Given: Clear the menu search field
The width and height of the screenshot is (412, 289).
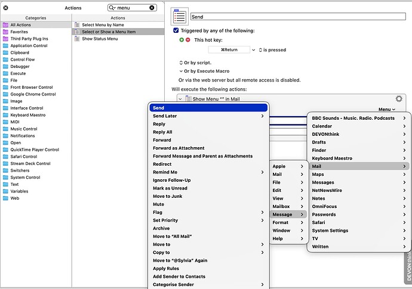Looking at the screenshot, I should click(152, 8).
